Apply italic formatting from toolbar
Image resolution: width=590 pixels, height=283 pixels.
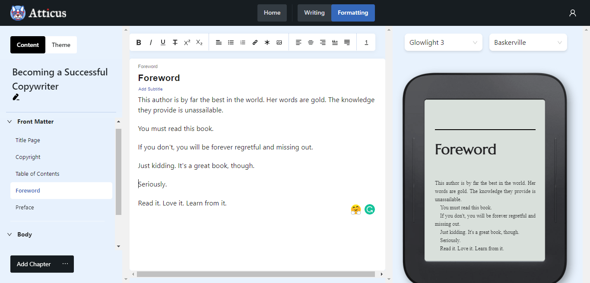pyautogui.click(x=151, y=42)
